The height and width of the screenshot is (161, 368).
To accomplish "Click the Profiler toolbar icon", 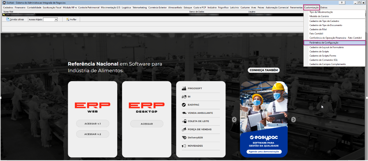I will [68, 20].
